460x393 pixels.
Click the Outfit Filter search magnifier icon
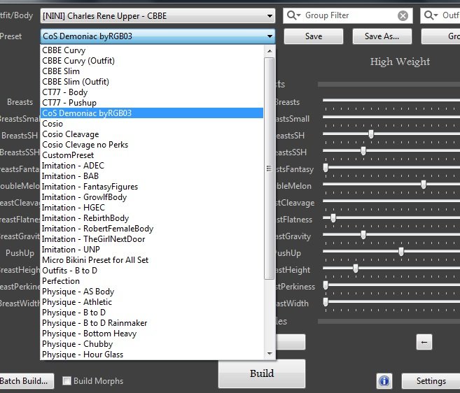(431, 15)
